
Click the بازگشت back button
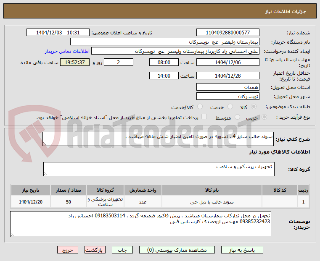[95, 250]
